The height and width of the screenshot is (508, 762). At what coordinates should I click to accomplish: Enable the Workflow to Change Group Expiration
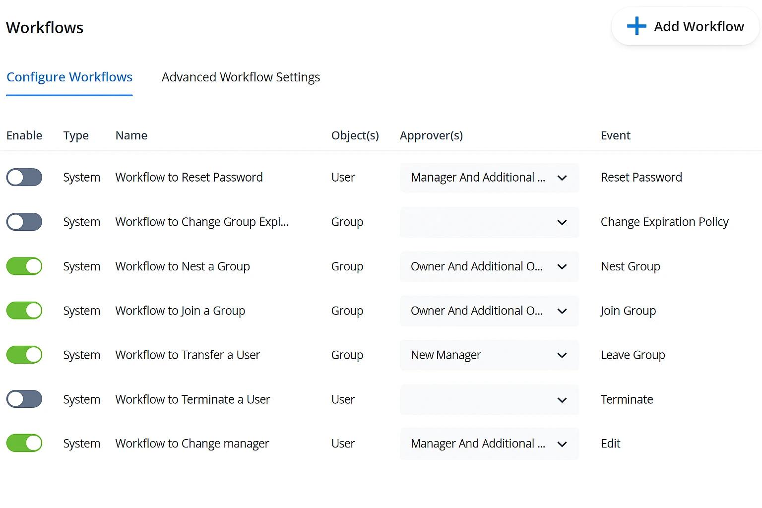pos(24,222)
